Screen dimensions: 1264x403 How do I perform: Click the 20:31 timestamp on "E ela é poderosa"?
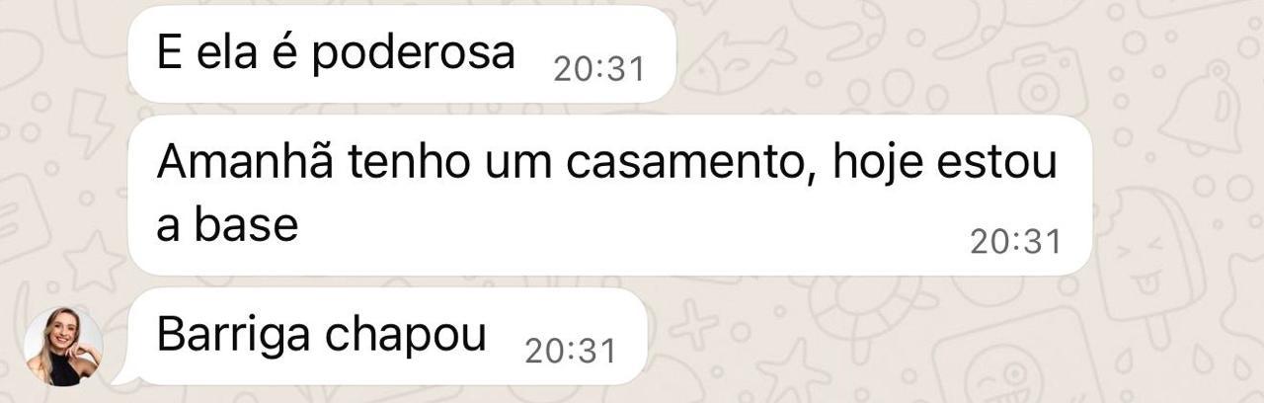click(598, 69)
